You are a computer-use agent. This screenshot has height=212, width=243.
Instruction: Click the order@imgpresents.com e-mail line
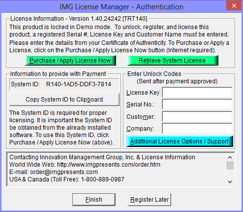click(54, 172)
